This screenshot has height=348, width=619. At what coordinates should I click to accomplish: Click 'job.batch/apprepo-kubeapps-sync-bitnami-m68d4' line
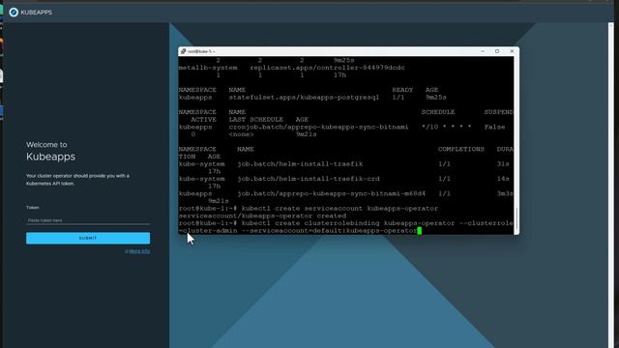point(331,193)
